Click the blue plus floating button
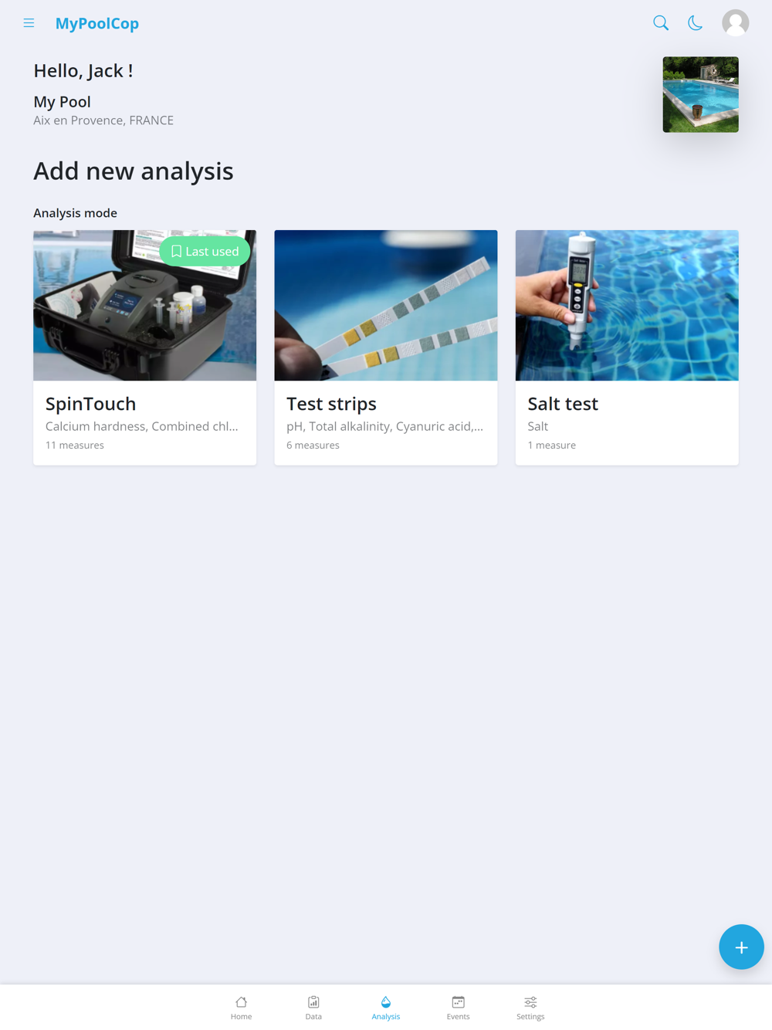This screenshot has width=772, height=1030. 741,947
